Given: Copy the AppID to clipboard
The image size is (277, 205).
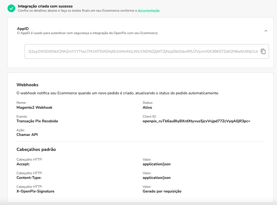Looking at the screenshot, I should (263, 52).
